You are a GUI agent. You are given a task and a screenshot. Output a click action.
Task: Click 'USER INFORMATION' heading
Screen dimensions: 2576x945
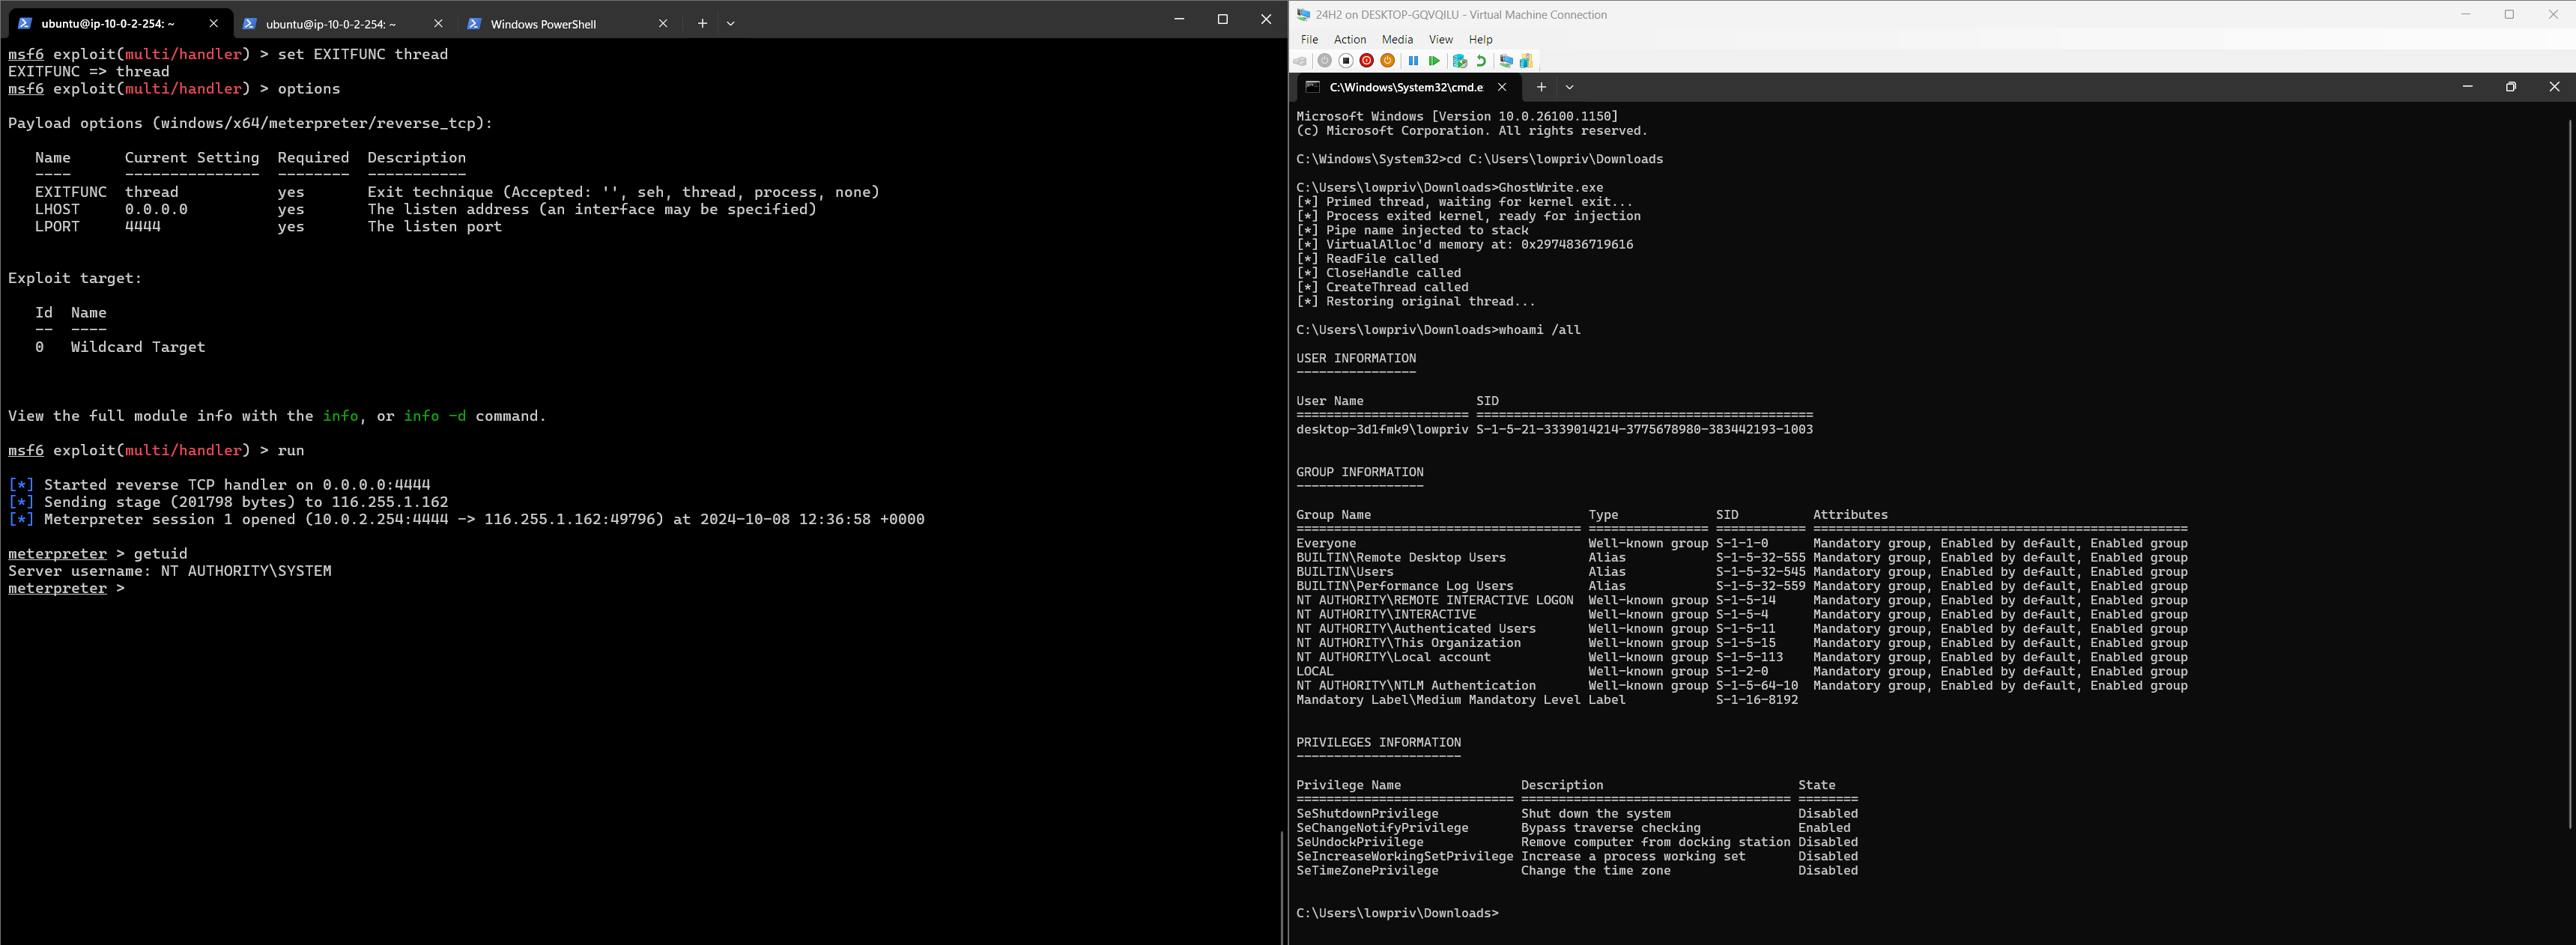[x=1356, y=358]
